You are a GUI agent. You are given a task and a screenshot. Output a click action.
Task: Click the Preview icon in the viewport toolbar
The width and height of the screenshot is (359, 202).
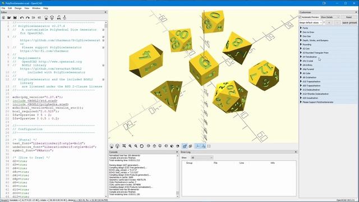click(112, 146)
